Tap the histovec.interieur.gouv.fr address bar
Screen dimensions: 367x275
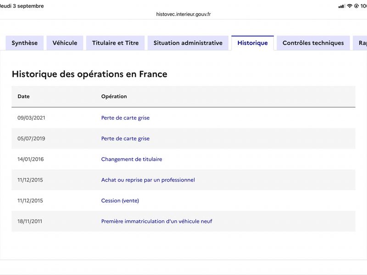(183, 14)
